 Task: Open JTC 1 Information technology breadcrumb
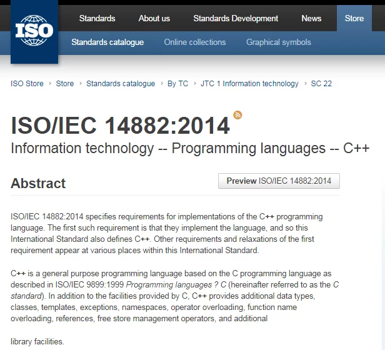point(249,84)
